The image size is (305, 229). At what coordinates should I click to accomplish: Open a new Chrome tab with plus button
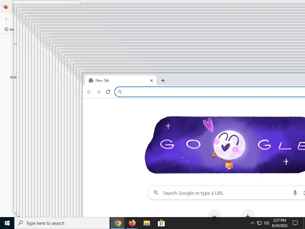[163, 81]
